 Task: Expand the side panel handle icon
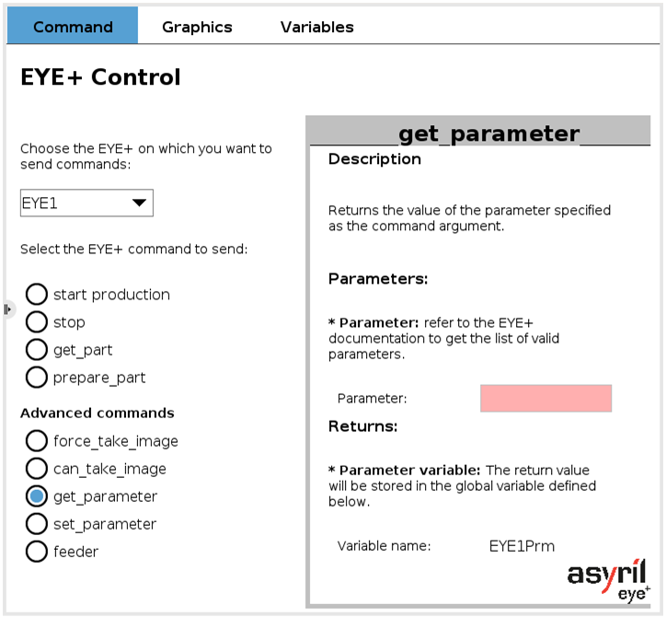pyautogui.click(x=8, y=309)
